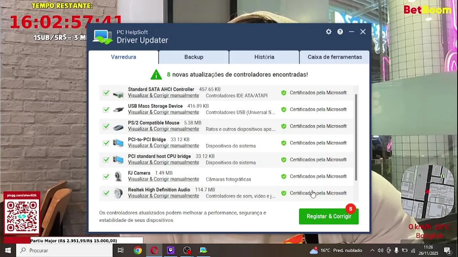This screenshot has width=458, height=257.
Task: Click green shield in FJ Camera row
Action: tap(284, 176)
